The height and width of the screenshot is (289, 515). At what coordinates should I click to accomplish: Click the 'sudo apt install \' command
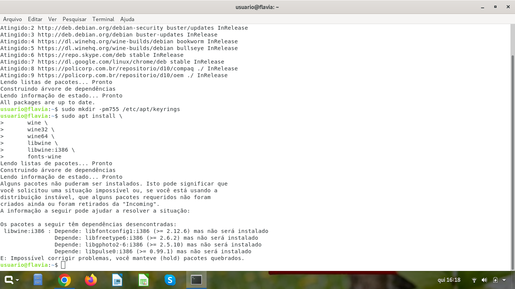tap(92, 116)
